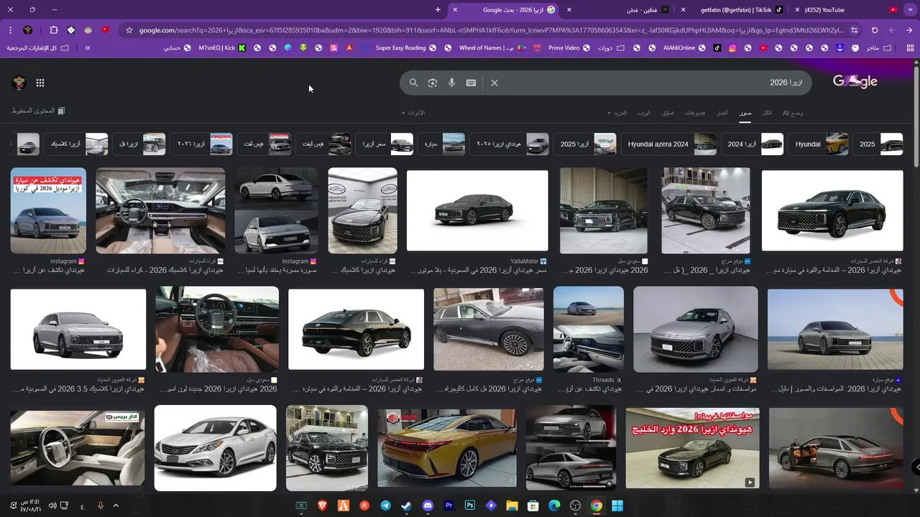Viewport: 920px width, 517px height.
Task: Open the Google account profile avatar
Action: click(19, 83)
